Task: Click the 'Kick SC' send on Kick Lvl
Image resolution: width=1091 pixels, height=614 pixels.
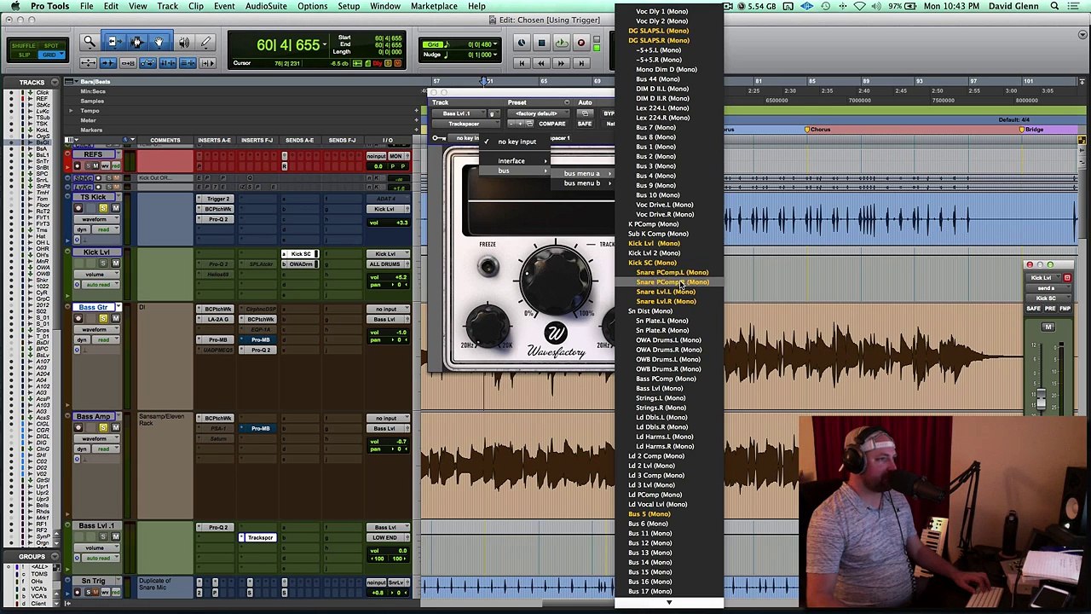Action: point(301,254)
